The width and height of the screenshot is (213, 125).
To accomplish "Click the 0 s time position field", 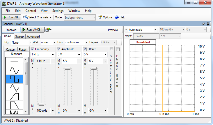I will coord(196,29).
